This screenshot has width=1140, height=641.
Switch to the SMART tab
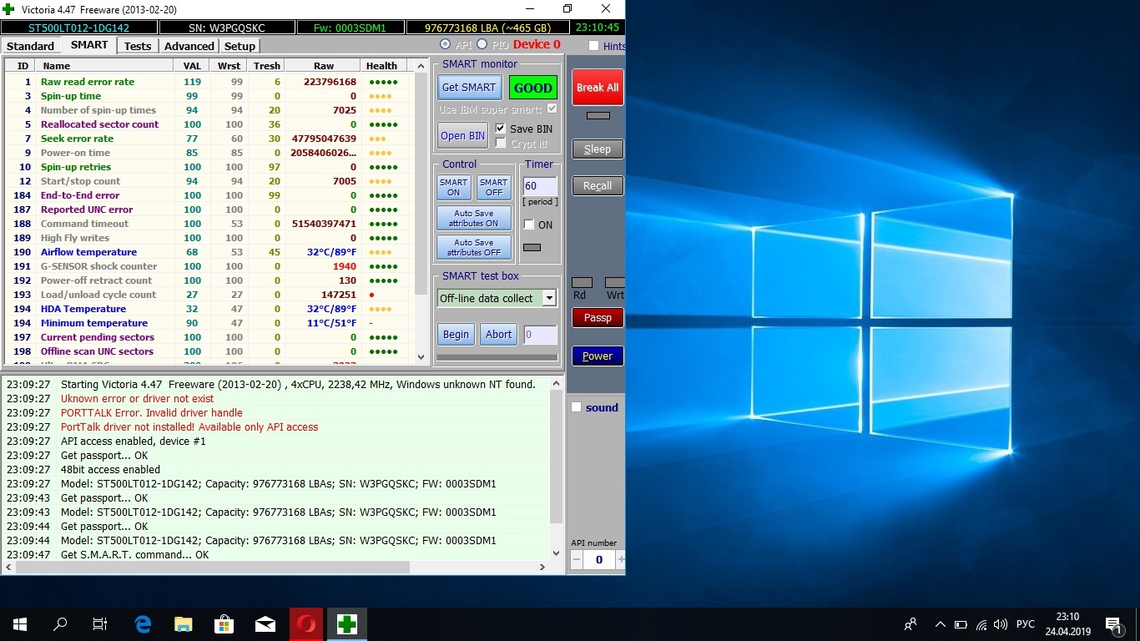[89, 45]
